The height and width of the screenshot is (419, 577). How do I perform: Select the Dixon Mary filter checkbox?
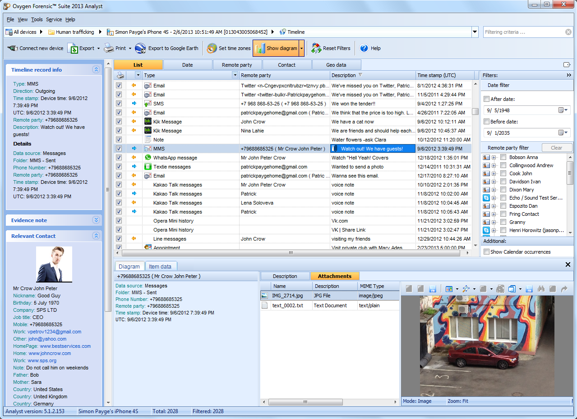tap(503, 190)
